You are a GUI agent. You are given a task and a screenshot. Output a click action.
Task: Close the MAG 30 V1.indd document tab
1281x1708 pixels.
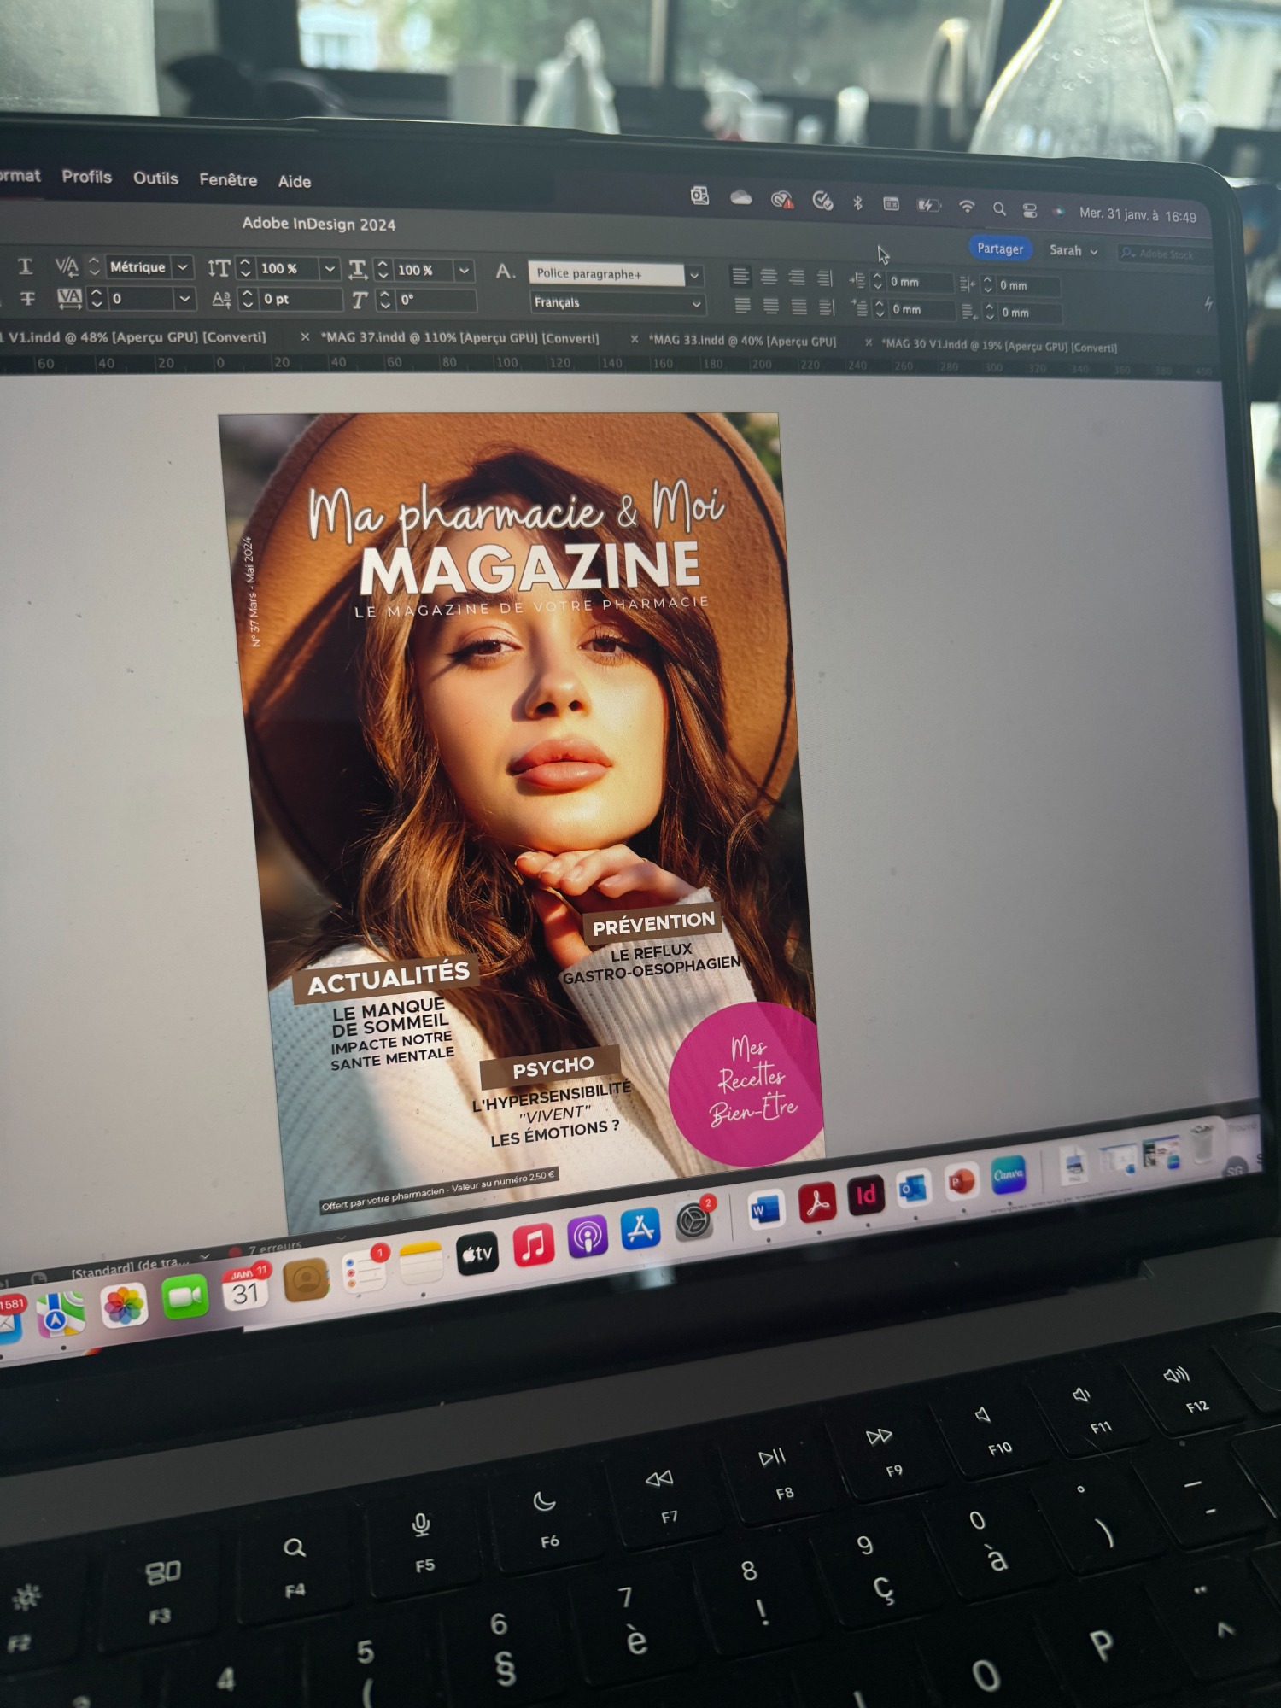(869, 343)
